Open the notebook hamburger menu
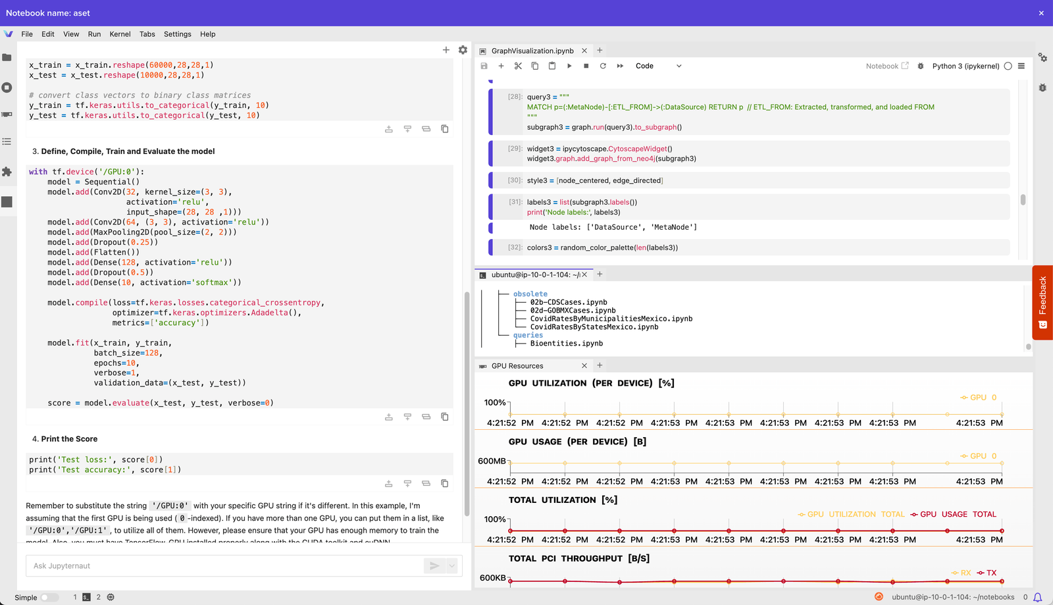 click(1021, 66)
